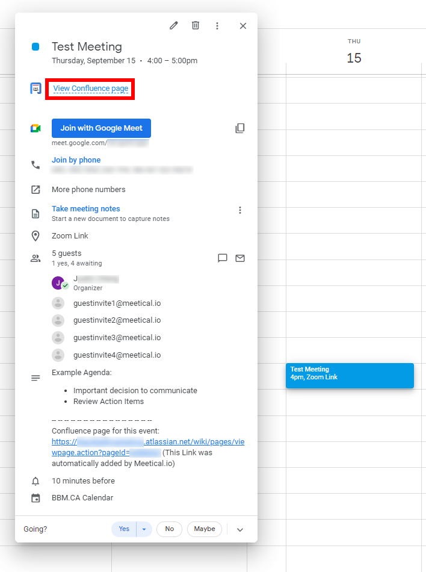Click the Join by phone link

(76, 160)
